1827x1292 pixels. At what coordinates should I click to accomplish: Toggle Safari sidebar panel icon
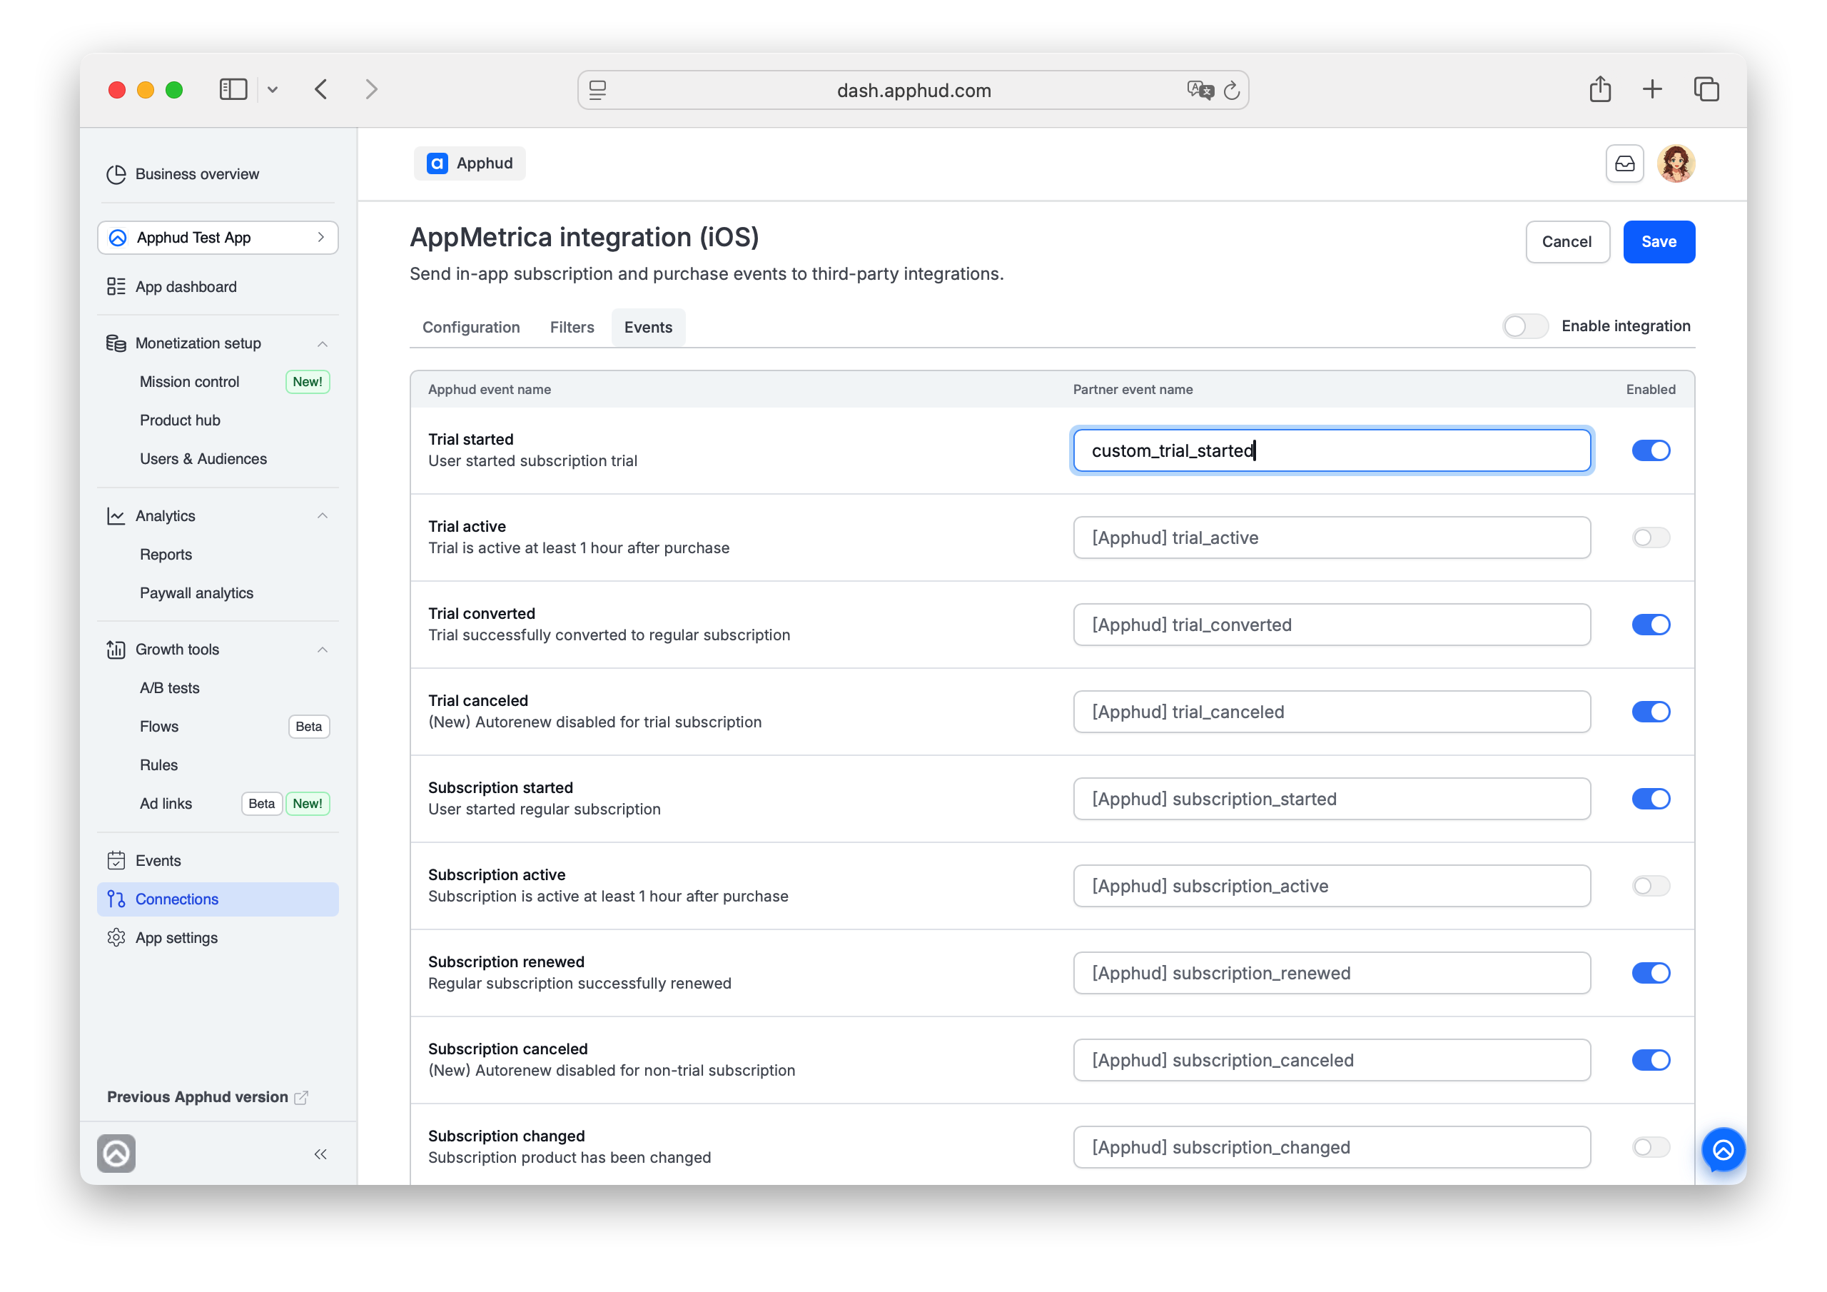(233, 89)
